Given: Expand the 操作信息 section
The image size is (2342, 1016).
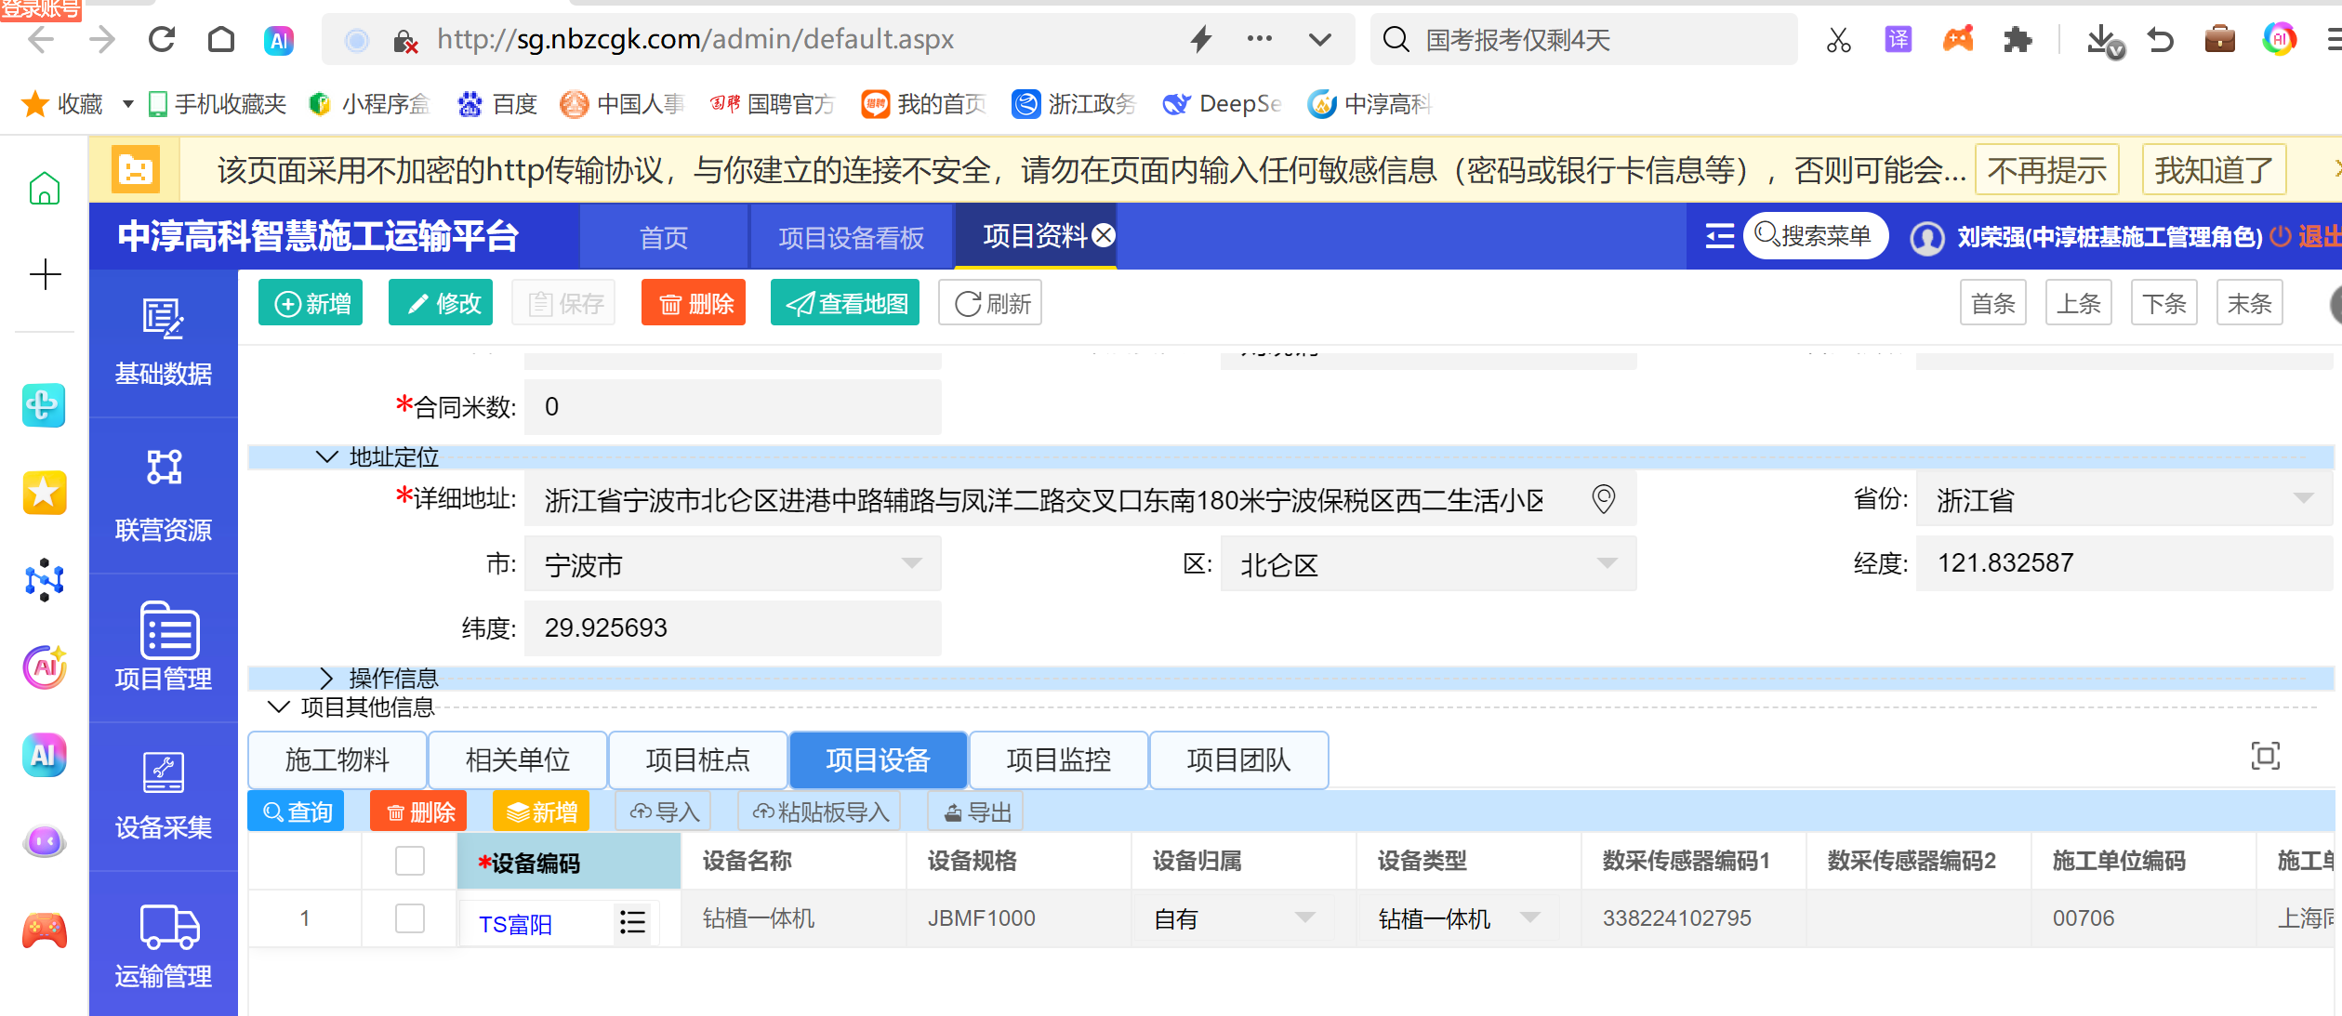Looking at the screenshot, I should (x=326, y=678).
